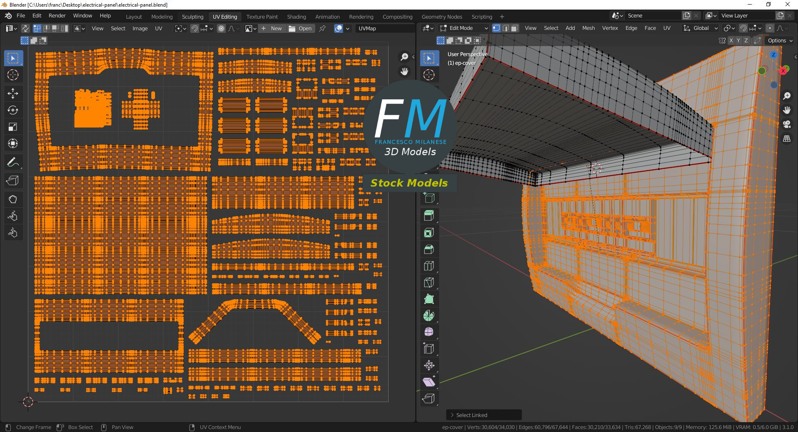Expand the Select Linked operator panel
Screen dimensions: 798x432
coord(484,415)
